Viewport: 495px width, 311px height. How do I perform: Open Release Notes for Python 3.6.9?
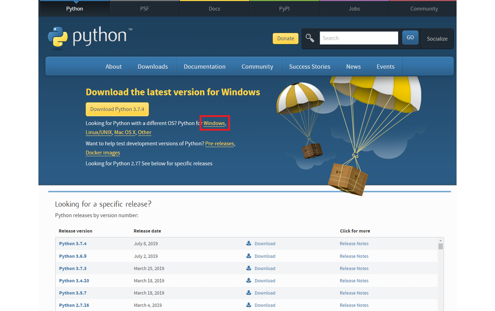coord(354,256)
